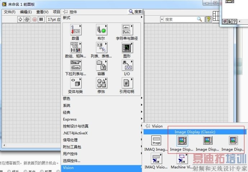Select the highlighted Image Display (Classic) control
248x172 pixels.
pyautogui.click(x=182, y=141)
